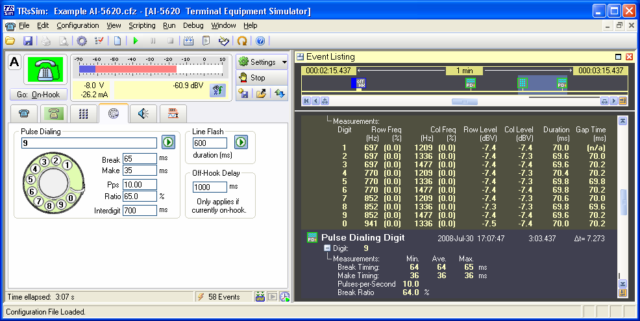
Task: Open the Scripting menu
Action: (x=142, y=25)
